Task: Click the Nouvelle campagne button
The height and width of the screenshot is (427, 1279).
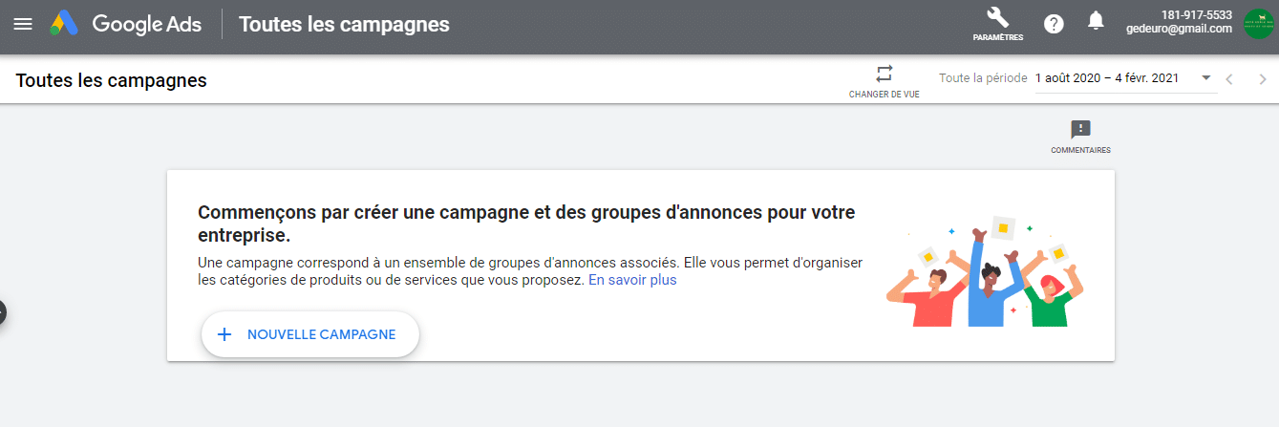Action: click(310, 334)
